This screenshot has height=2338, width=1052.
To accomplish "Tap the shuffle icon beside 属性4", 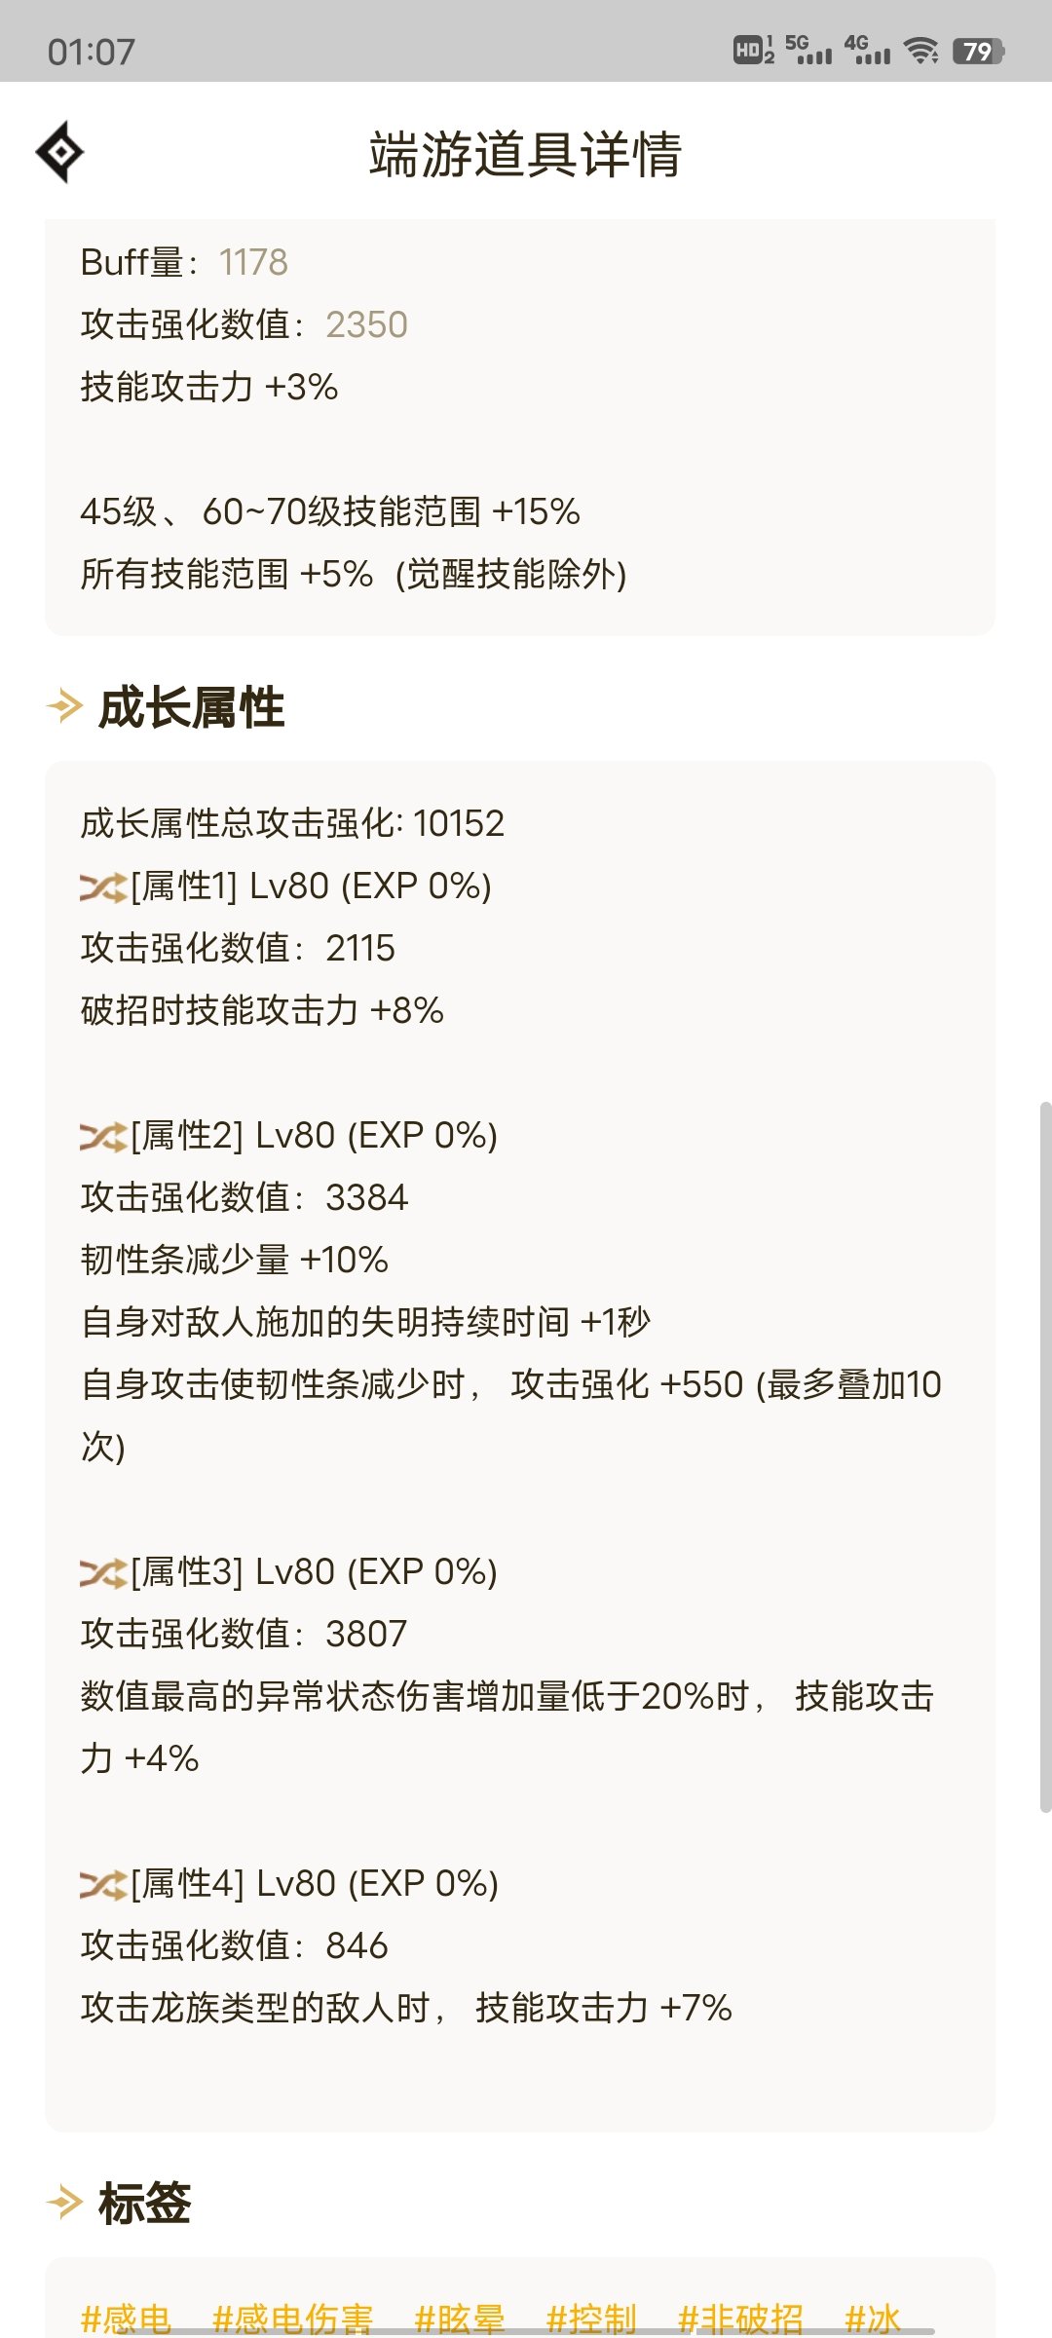I will [x=103, y=1884].
